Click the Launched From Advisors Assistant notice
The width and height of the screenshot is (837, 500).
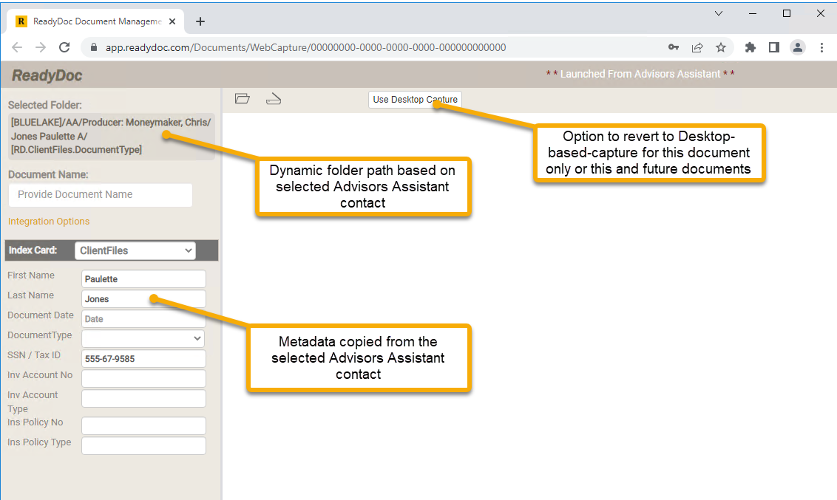click(640, 74)
